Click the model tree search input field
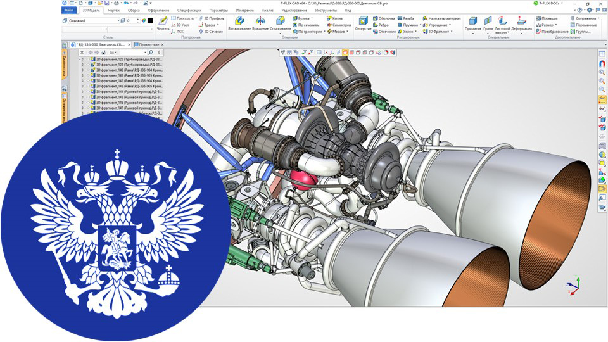Viewport: 608px width, 342px height. [x=132, y=53]
